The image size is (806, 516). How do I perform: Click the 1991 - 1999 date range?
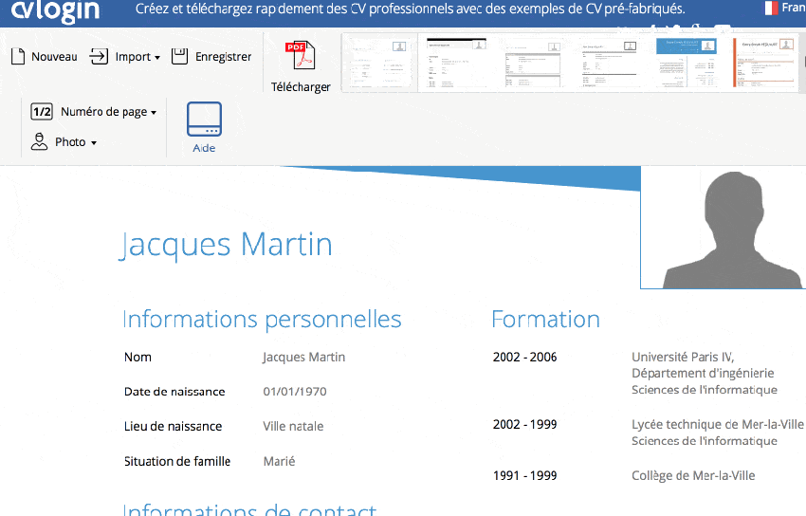click(x=524, y=475)
